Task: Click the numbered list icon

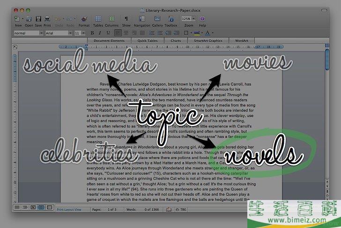Action: [x=152, y=33]
